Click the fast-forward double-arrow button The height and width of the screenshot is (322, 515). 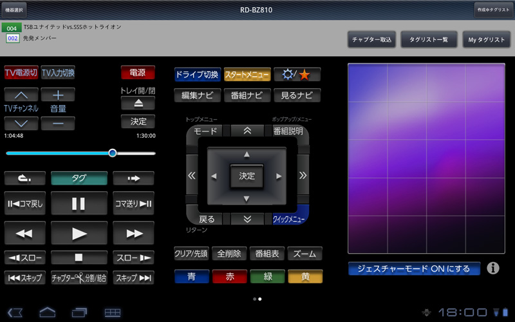point(134,233)
